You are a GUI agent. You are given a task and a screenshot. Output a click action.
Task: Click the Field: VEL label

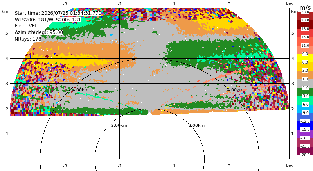[x=26, y=26]
